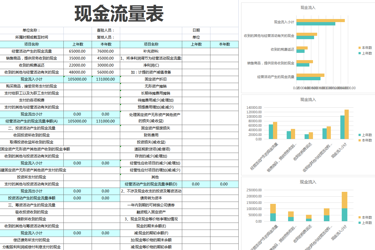Select the blank cell right of 查验人员：
Image resolution: width=375 pixels, height=250 pixels.
(x=151, y=30)
